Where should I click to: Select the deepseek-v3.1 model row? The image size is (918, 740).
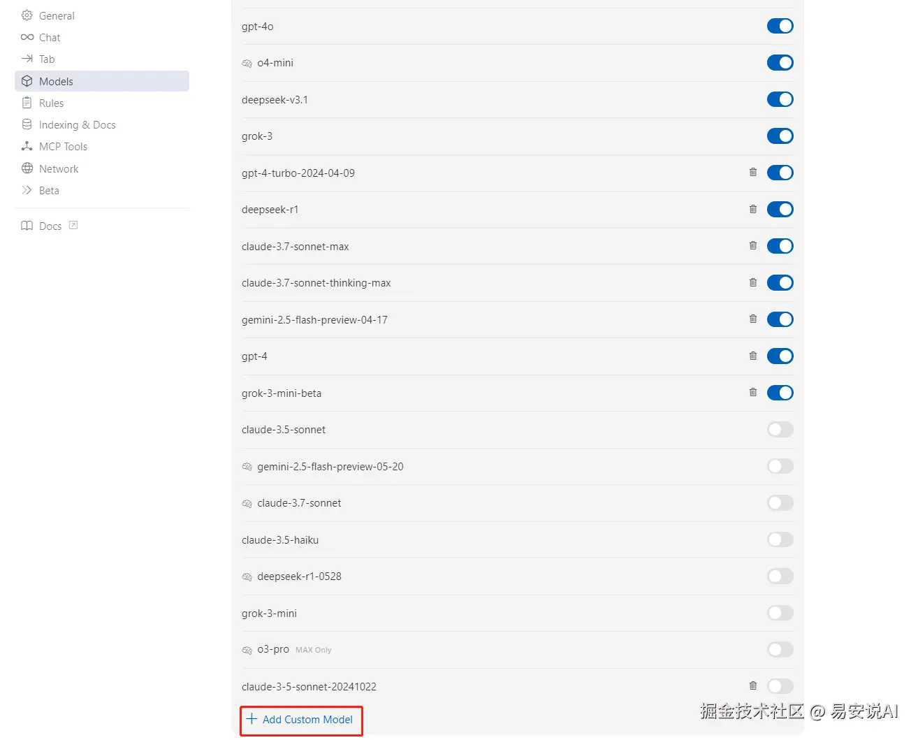point(275,99)
